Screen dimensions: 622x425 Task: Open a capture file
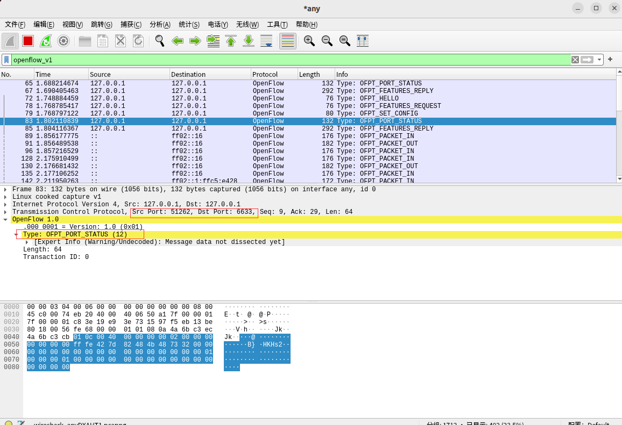coord(85,41)
